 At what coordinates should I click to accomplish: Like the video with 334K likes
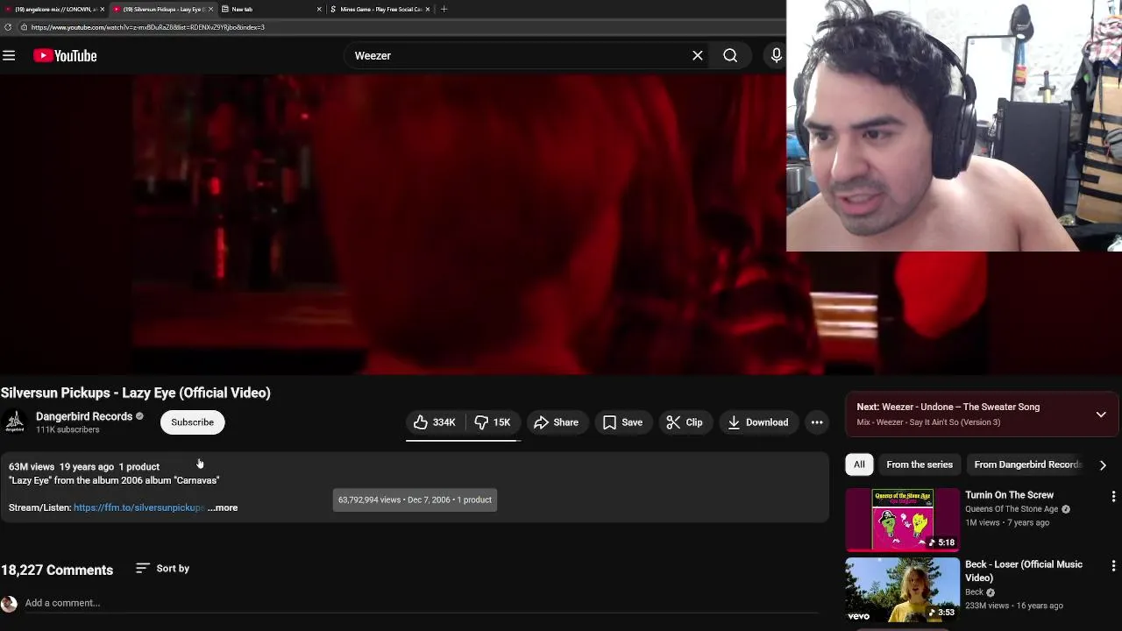[435, 422]
